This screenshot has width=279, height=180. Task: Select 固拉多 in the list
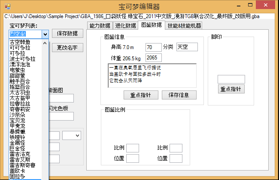(x=25, y=176)
